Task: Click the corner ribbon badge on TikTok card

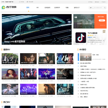Action: coord(104,31)
